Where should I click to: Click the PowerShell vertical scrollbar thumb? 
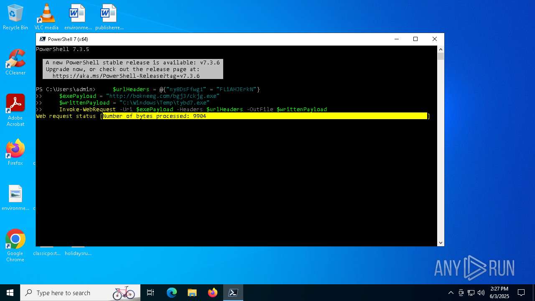pyautogui.click(x=441, y=56)
